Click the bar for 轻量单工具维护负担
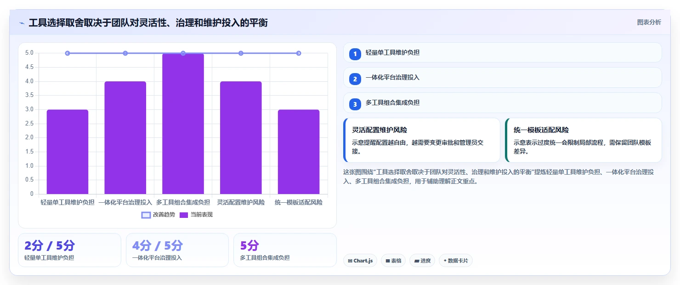 (68, 152)
